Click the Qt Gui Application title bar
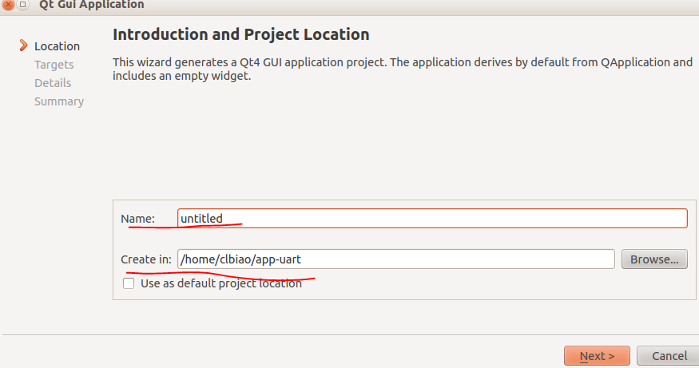699x368 pixels. pos(91,5)
